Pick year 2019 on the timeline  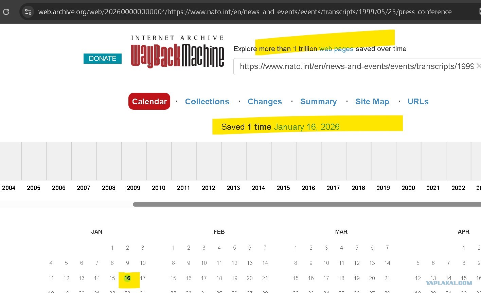click(x=383, y=188)
